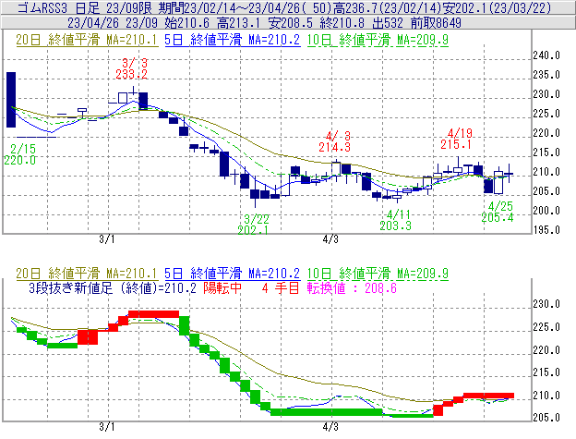The image size is (576, 439).
Task: Click the 20日 終値平滑 MA=210.1 label in the upper chart
Action: point(87,40)
